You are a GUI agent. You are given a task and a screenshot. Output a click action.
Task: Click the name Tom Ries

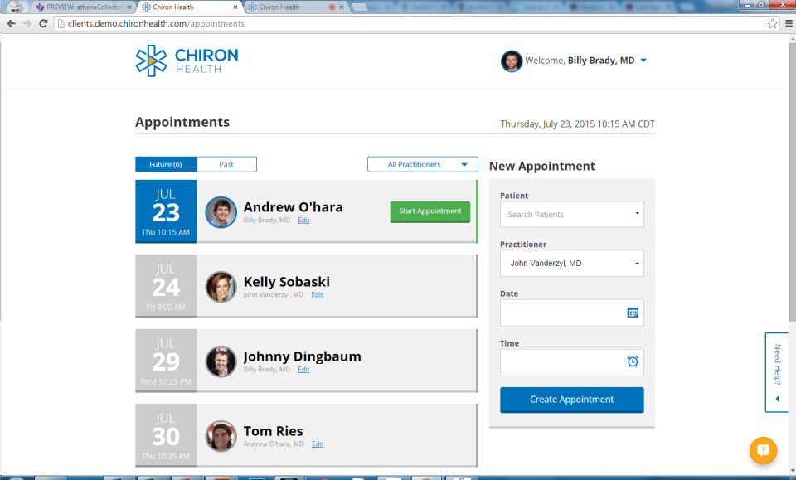tap(273, 431)
